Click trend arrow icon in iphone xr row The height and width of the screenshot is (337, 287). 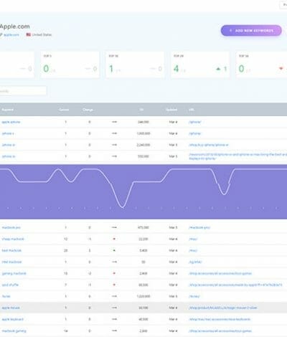tap(114, 145)
